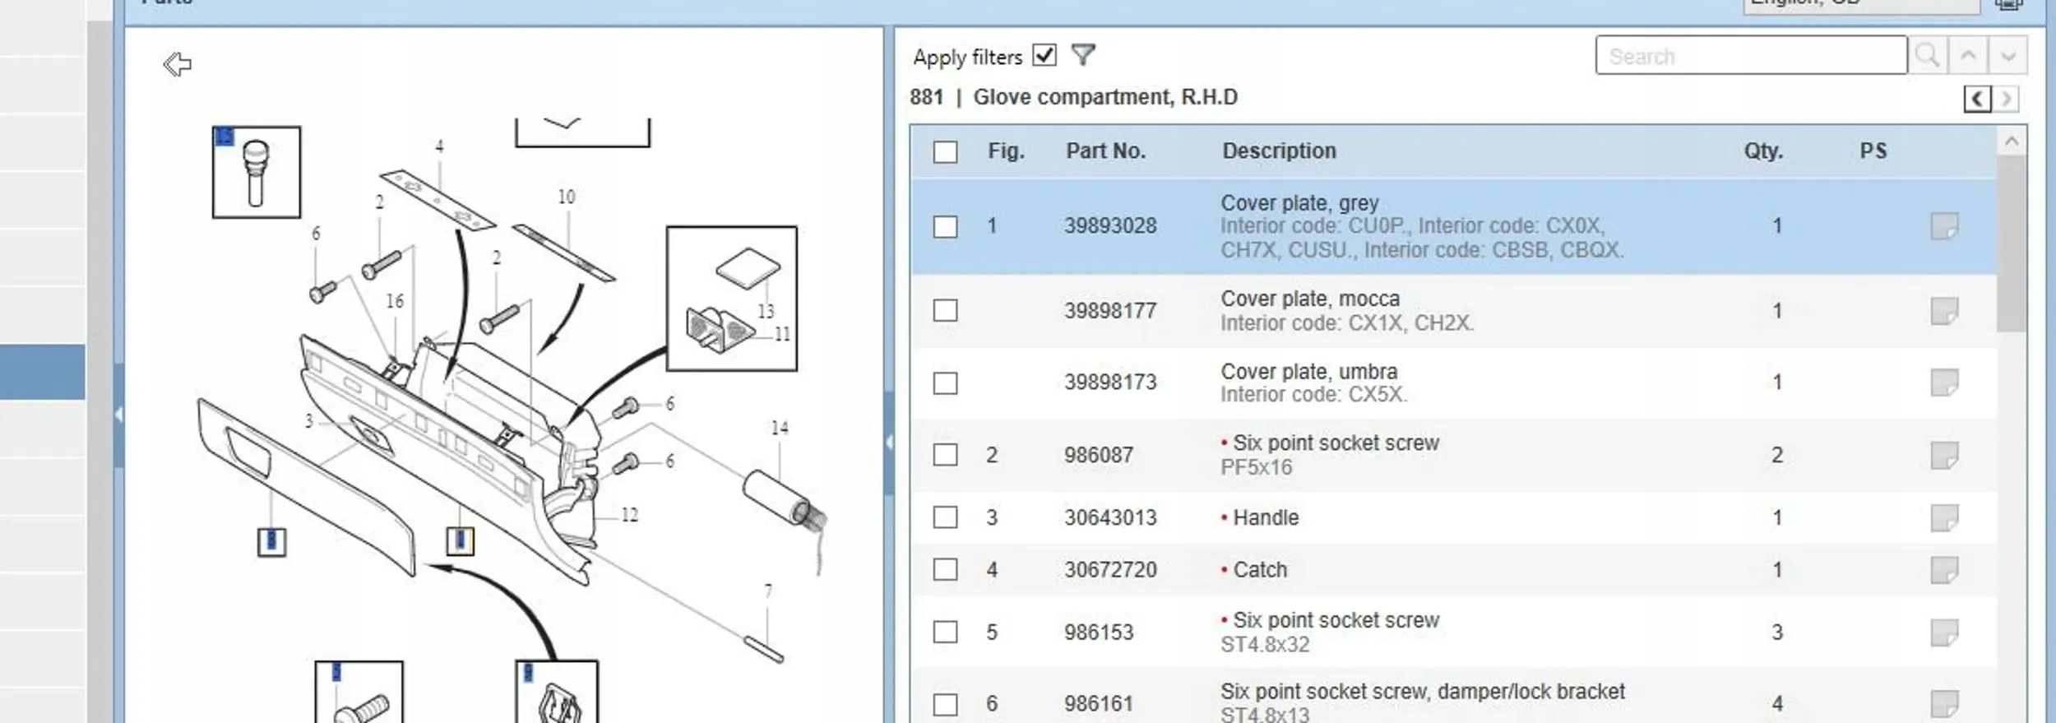Click part number 30672720
The width and height of the screenshot is (2056, 723).
1110,570
